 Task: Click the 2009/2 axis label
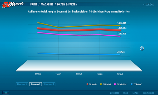coord(58,74)
